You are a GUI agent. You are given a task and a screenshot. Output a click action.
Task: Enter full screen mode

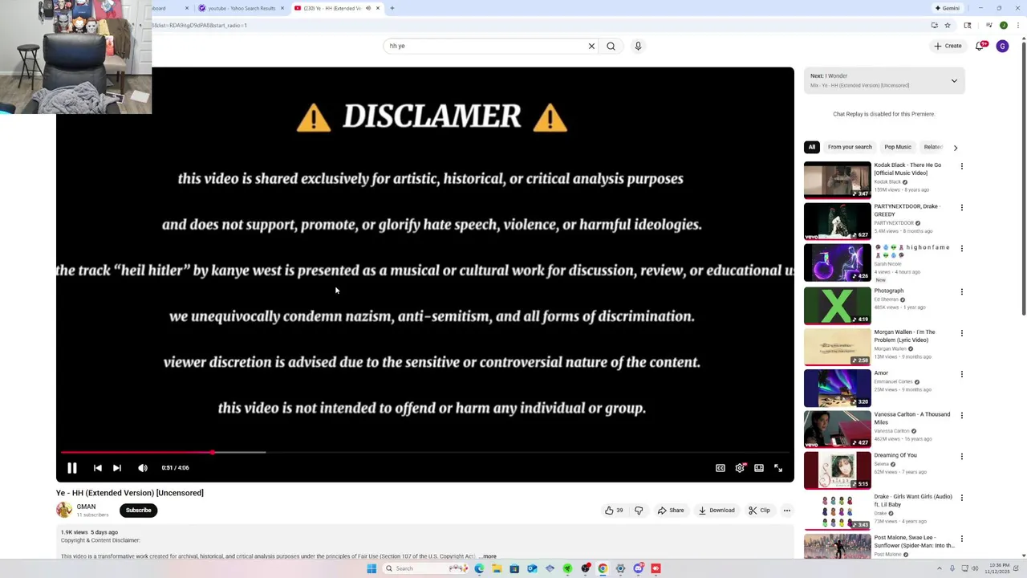click(778, 468)
